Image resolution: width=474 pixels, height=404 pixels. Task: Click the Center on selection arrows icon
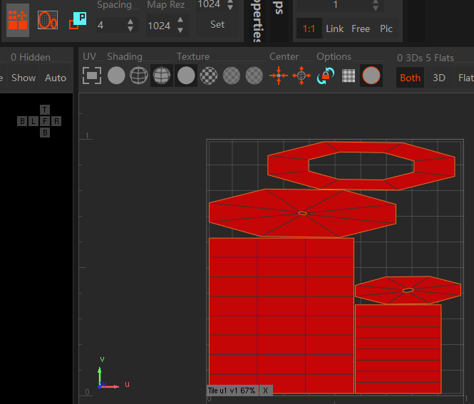[278, 76]
